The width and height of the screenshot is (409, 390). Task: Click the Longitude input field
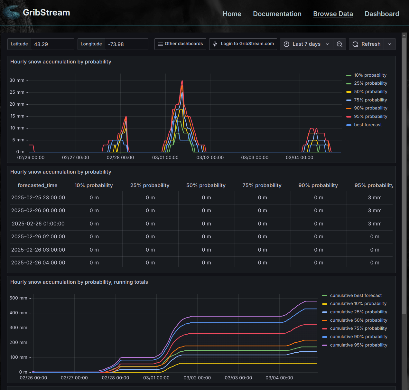pyautogui.click(x=126, y=44)
